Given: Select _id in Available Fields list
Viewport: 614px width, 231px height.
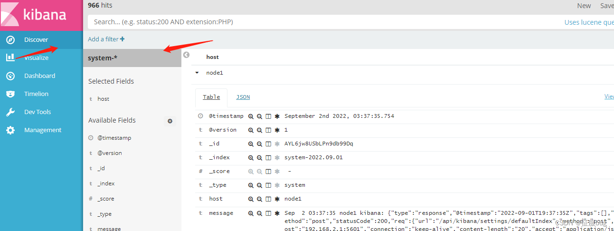Looking at the screenshot, I should point(101,168).
